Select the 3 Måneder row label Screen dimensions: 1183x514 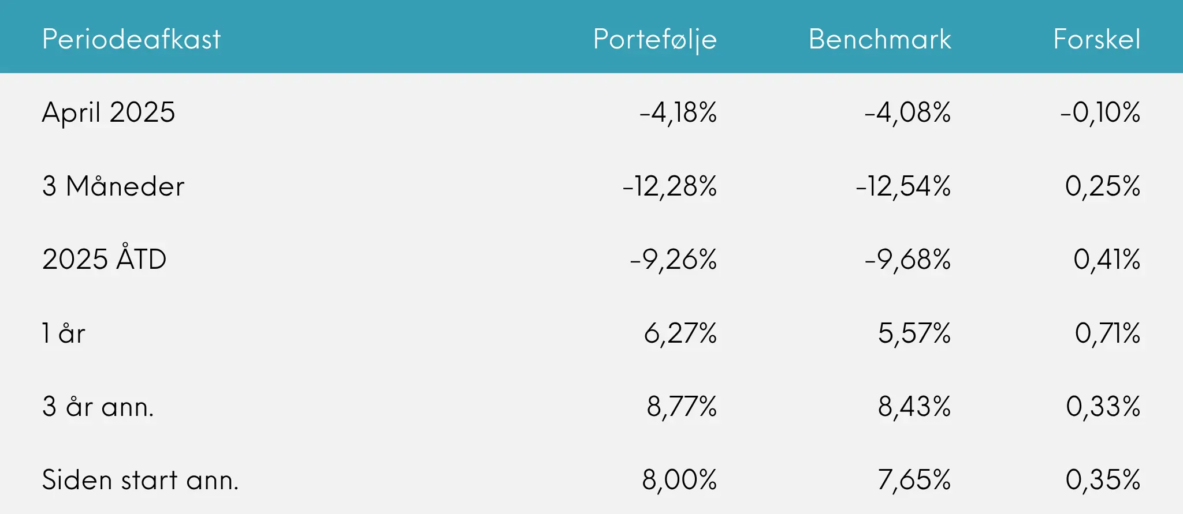(x=113, y=186)
